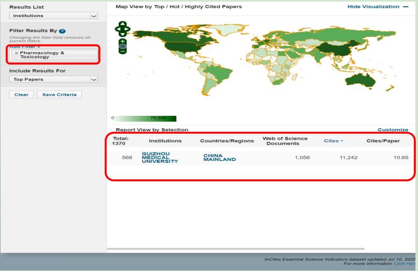The height and width of the screenshot is (271, 418).
Task: Select Greenland on the world map
Action: tap(229, 30)
